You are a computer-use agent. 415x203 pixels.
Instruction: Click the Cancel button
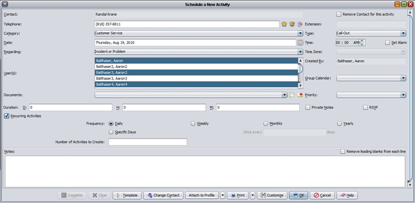click(322, 195)
